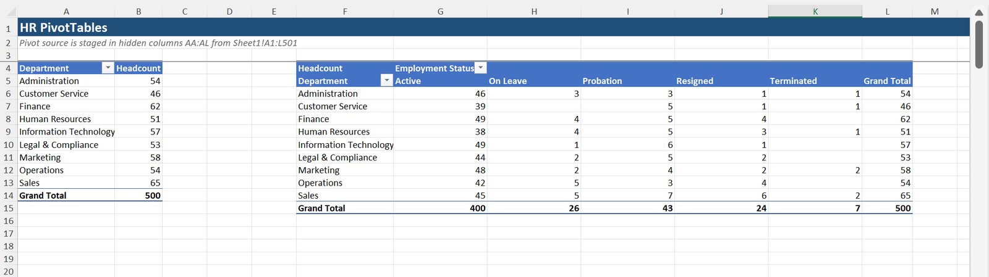Select 'Customer Service' in column A
Screen dimensions: 989x277
66,94
